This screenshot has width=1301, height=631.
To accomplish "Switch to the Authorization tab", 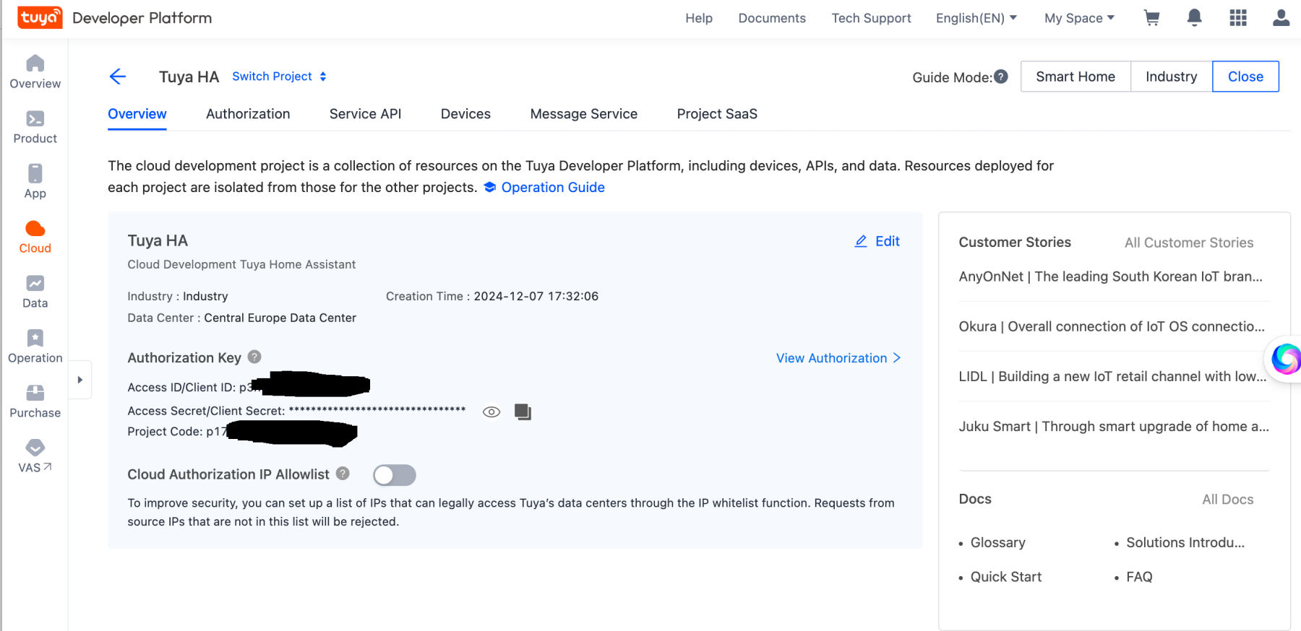I will 248,114.
